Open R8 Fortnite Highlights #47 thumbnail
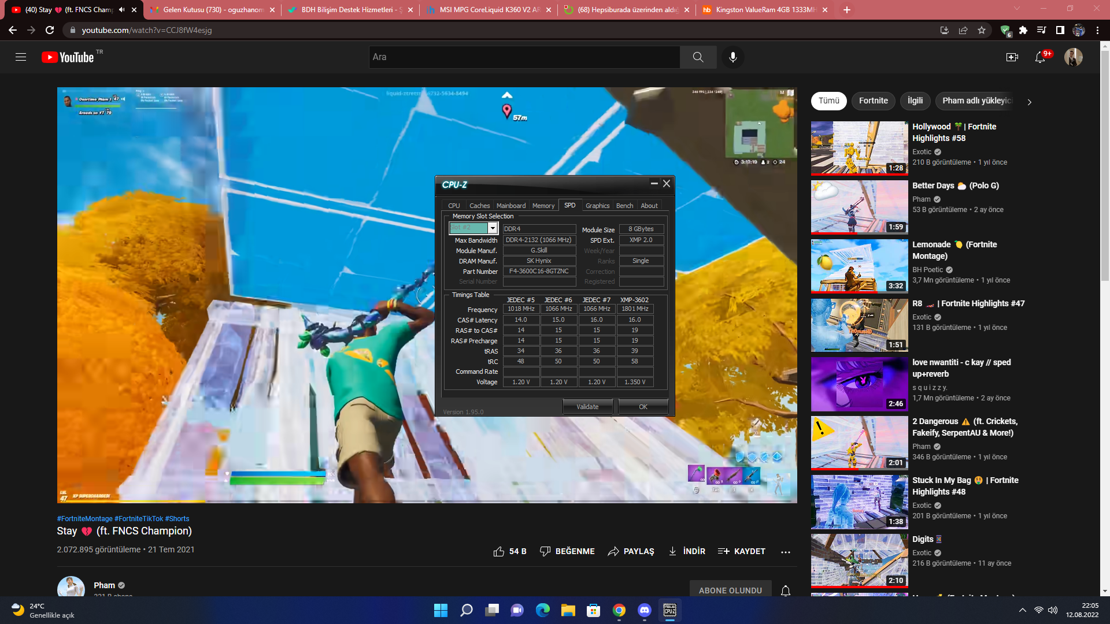Image resolution: width=1110 pixels, height=624 pixels. pos(859,325)
